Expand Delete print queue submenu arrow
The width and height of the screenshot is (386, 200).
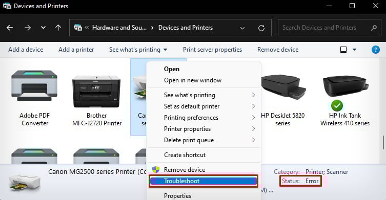point(253,140)
